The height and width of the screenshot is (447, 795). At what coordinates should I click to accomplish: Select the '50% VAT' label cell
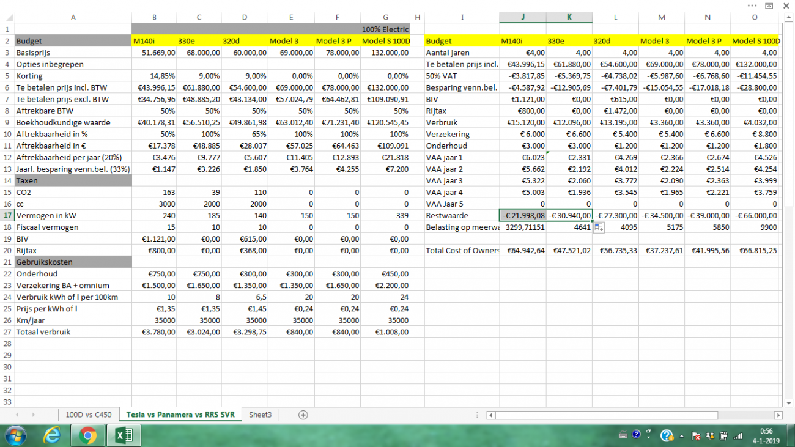pos(462,76)
